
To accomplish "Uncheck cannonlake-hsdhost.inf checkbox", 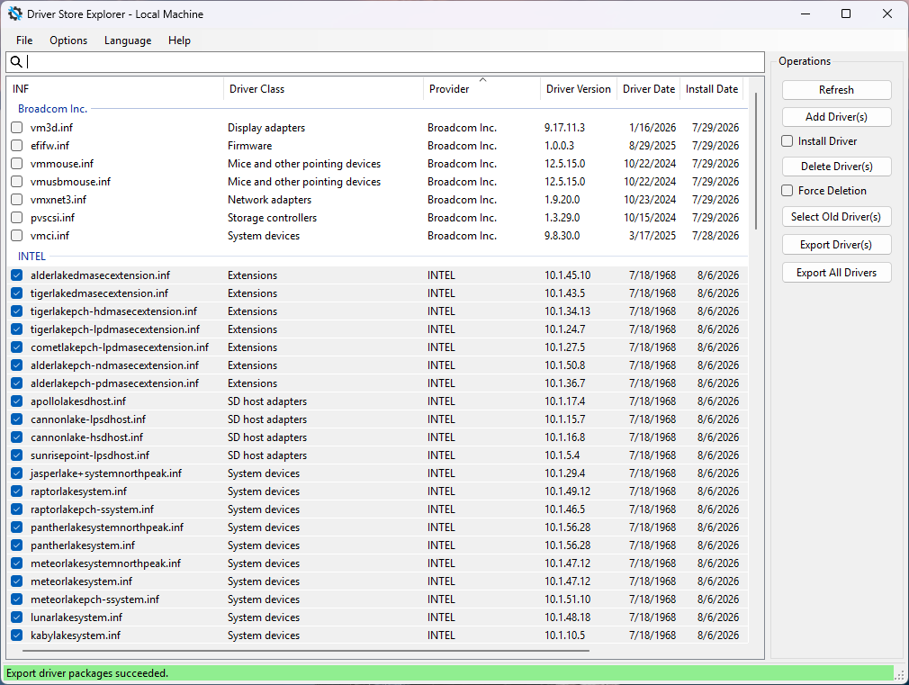I will pos(17,437).
